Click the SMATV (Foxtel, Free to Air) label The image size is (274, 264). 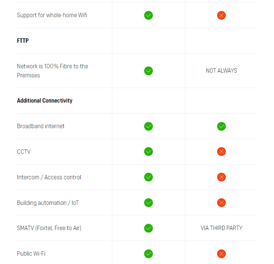pyautogui.click(x=49, y=228)
